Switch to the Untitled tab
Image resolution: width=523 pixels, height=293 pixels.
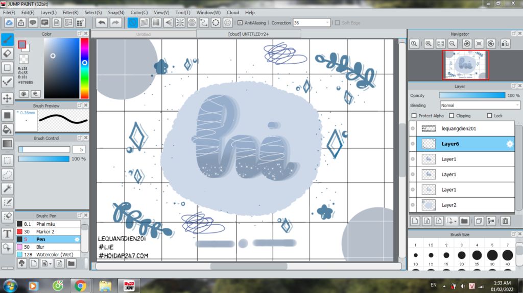tap(144, 34)
